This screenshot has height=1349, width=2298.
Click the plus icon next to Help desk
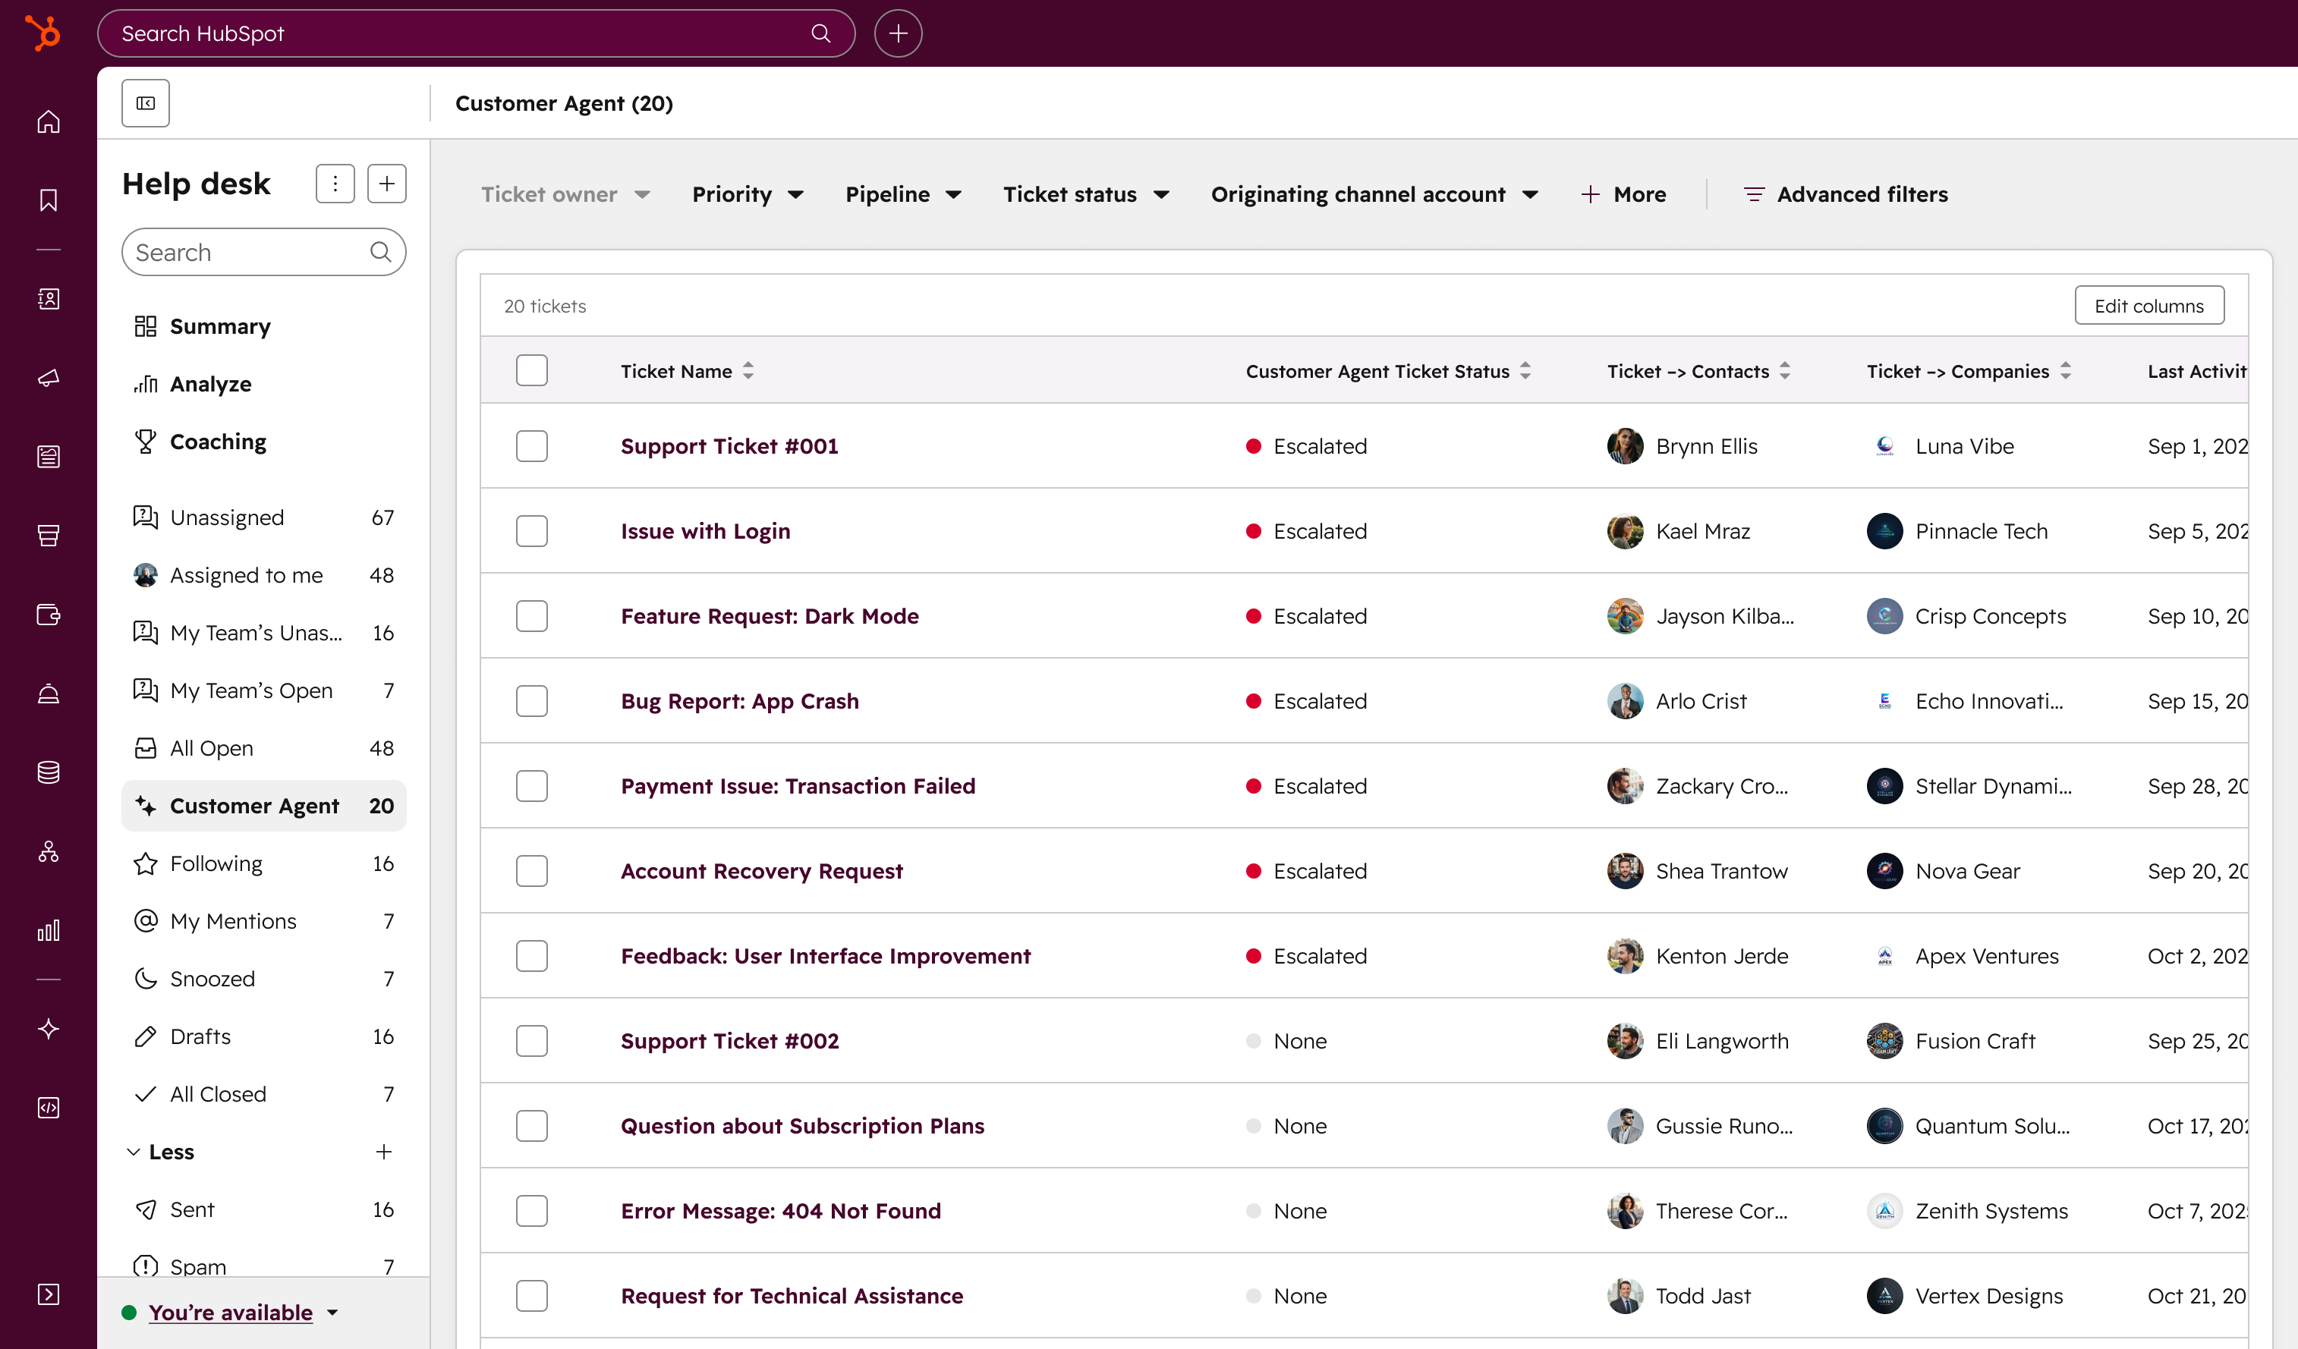[x=386, y=184]
